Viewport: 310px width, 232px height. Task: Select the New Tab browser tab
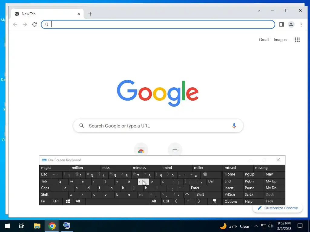(47, 14)
